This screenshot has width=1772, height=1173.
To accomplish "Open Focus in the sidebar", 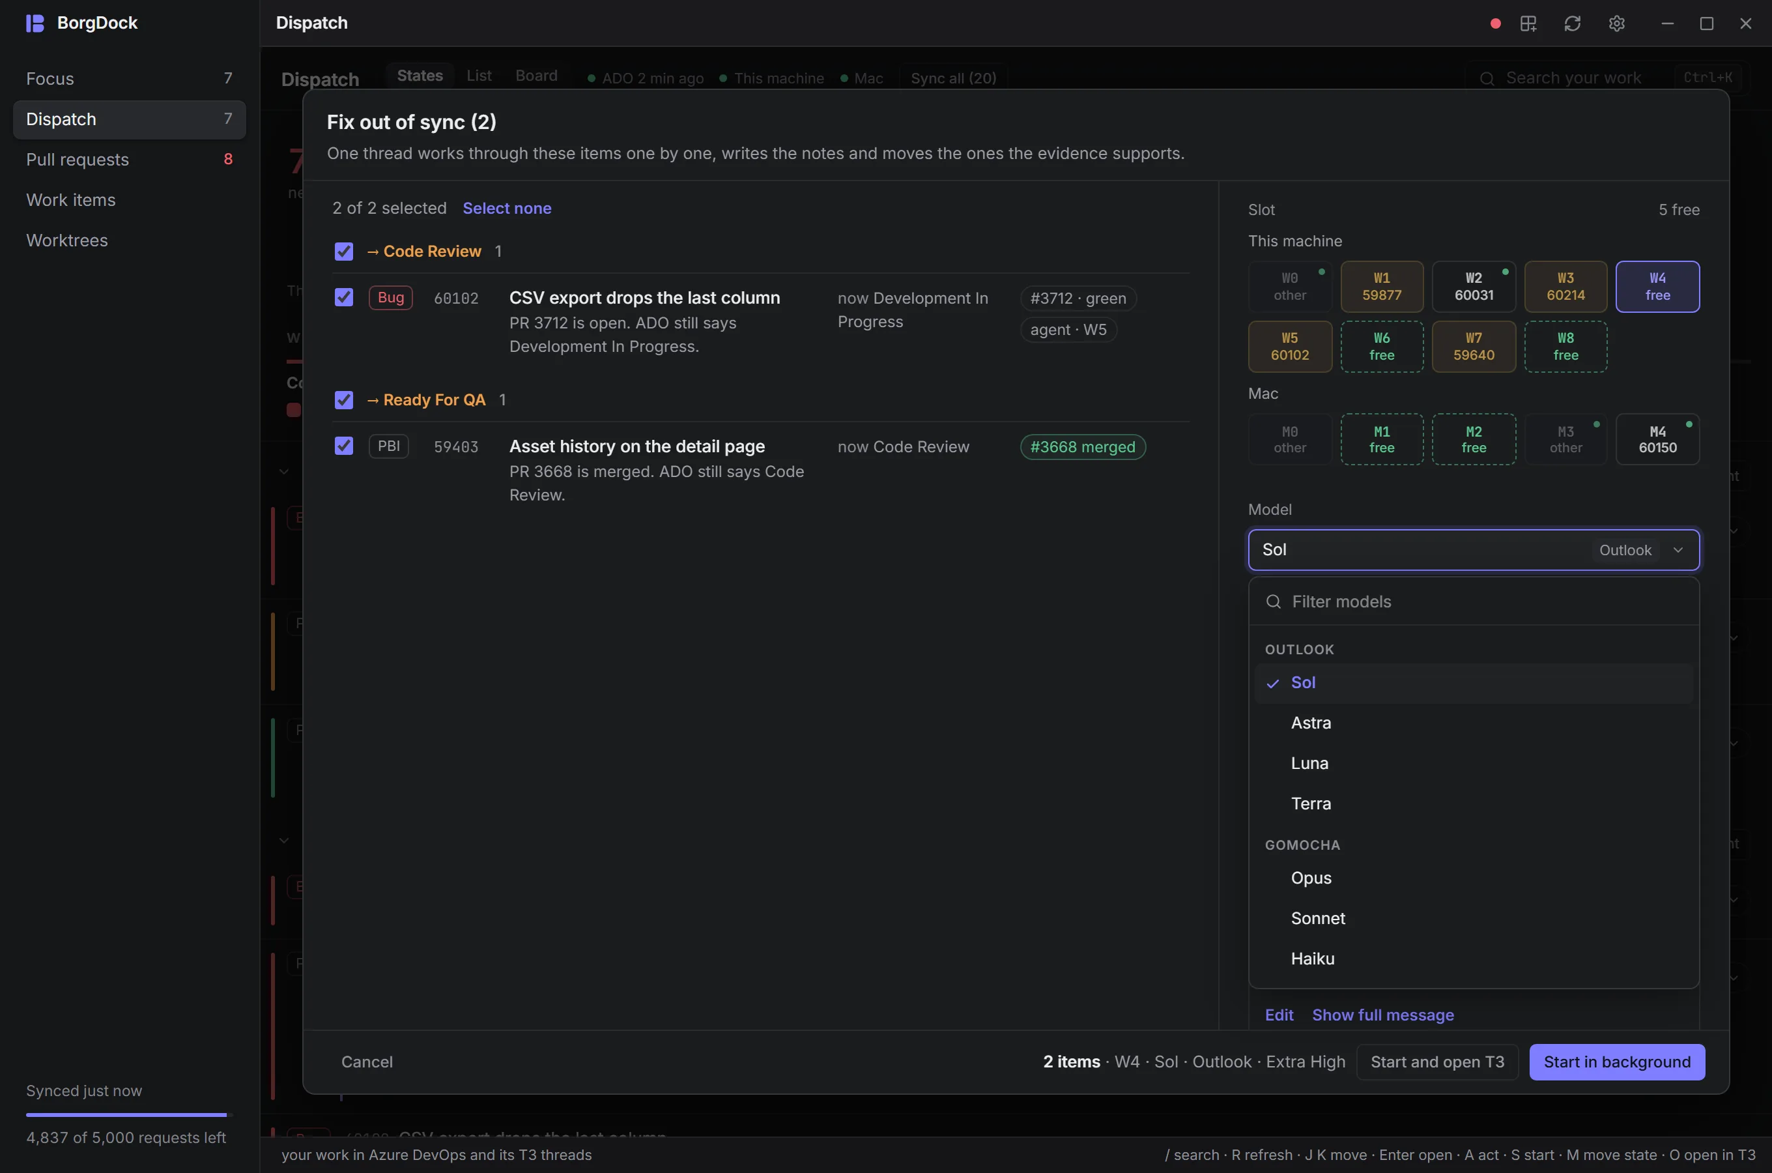I will point(130,79).
